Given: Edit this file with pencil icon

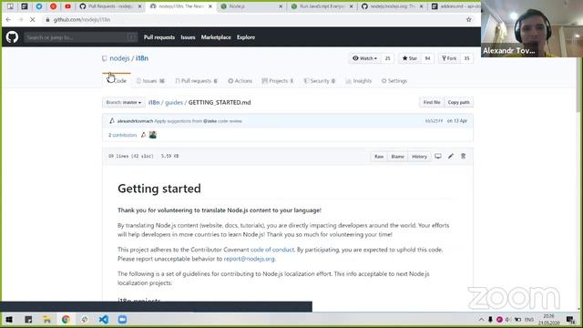Looking at the screenshot, I should click(451, 156).
